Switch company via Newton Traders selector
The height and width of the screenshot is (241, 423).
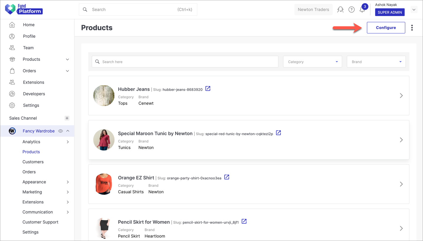tap(313, 9)
